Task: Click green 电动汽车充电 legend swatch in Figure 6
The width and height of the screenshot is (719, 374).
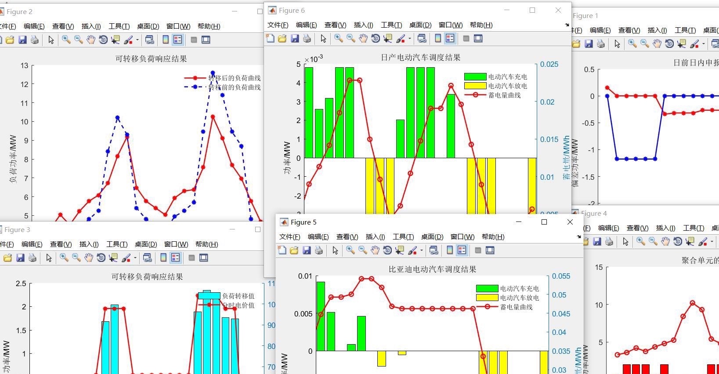Action: (x=475, y=76)
